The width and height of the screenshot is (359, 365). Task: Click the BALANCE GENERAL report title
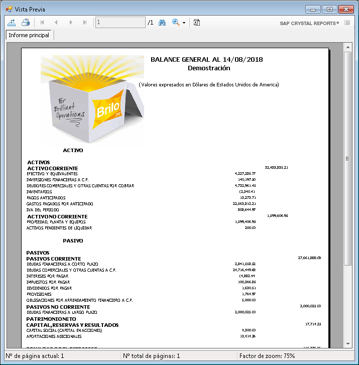207,60
